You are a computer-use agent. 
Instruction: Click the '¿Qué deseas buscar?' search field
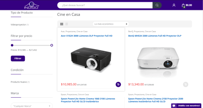105,5
